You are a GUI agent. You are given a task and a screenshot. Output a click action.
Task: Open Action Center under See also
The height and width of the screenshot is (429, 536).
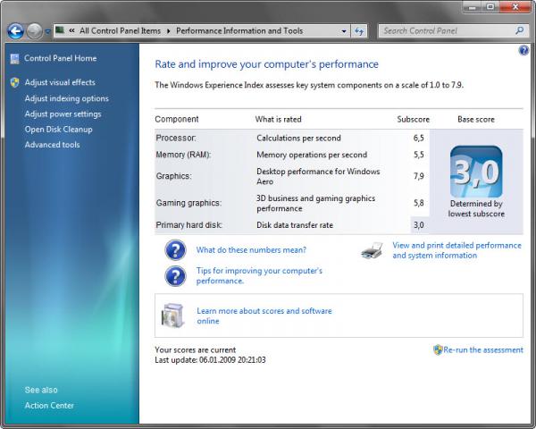(x=49, y=406)
